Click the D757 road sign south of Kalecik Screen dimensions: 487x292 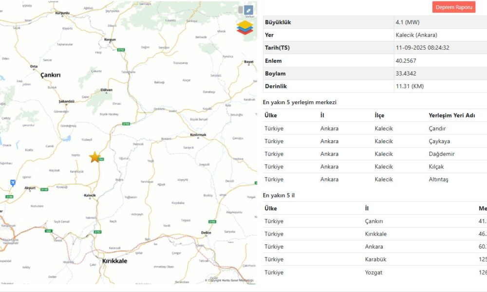click(97, 231)
